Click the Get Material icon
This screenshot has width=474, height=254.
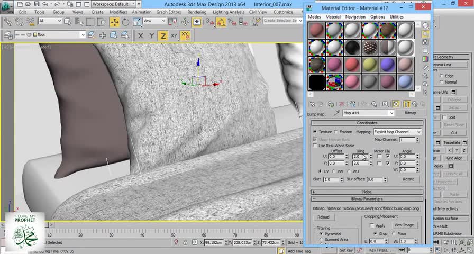click(x=312, y=104)
